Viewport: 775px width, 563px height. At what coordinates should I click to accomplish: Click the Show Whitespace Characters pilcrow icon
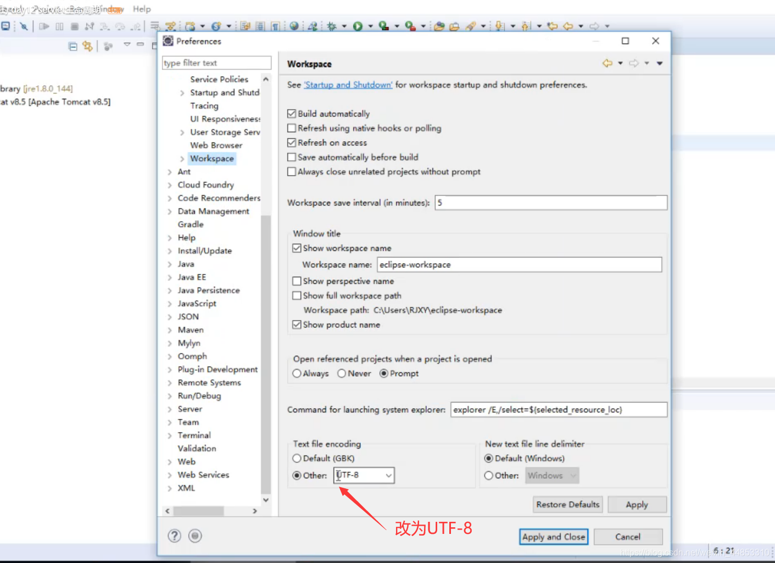coord(275,26)
